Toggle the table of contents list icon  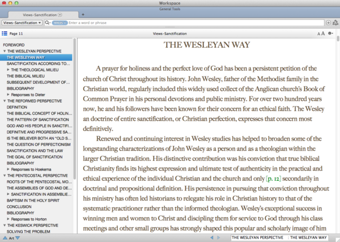(x=5, y=33)
